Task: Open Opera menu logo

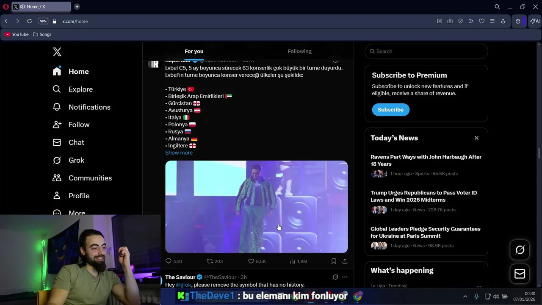Action: pyautogui.click(x=6, y=7)
